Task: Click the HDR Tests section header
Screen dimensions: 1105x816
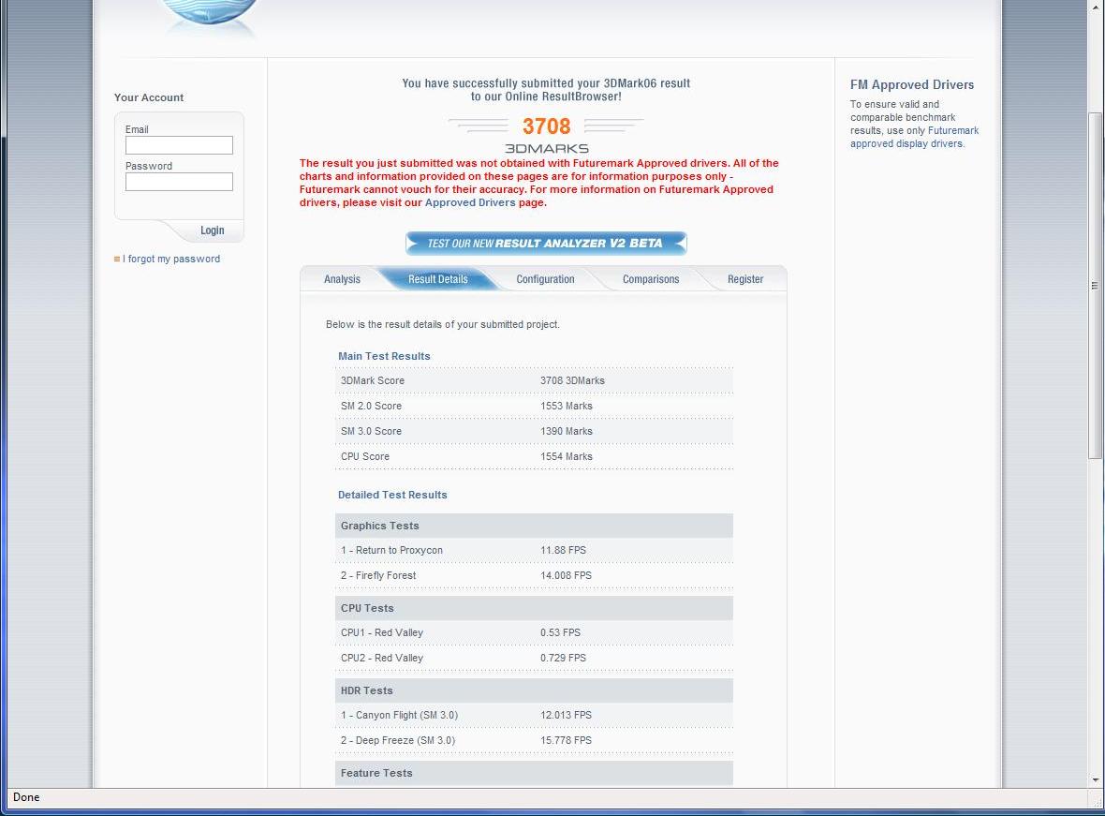Action: (534, 691)
